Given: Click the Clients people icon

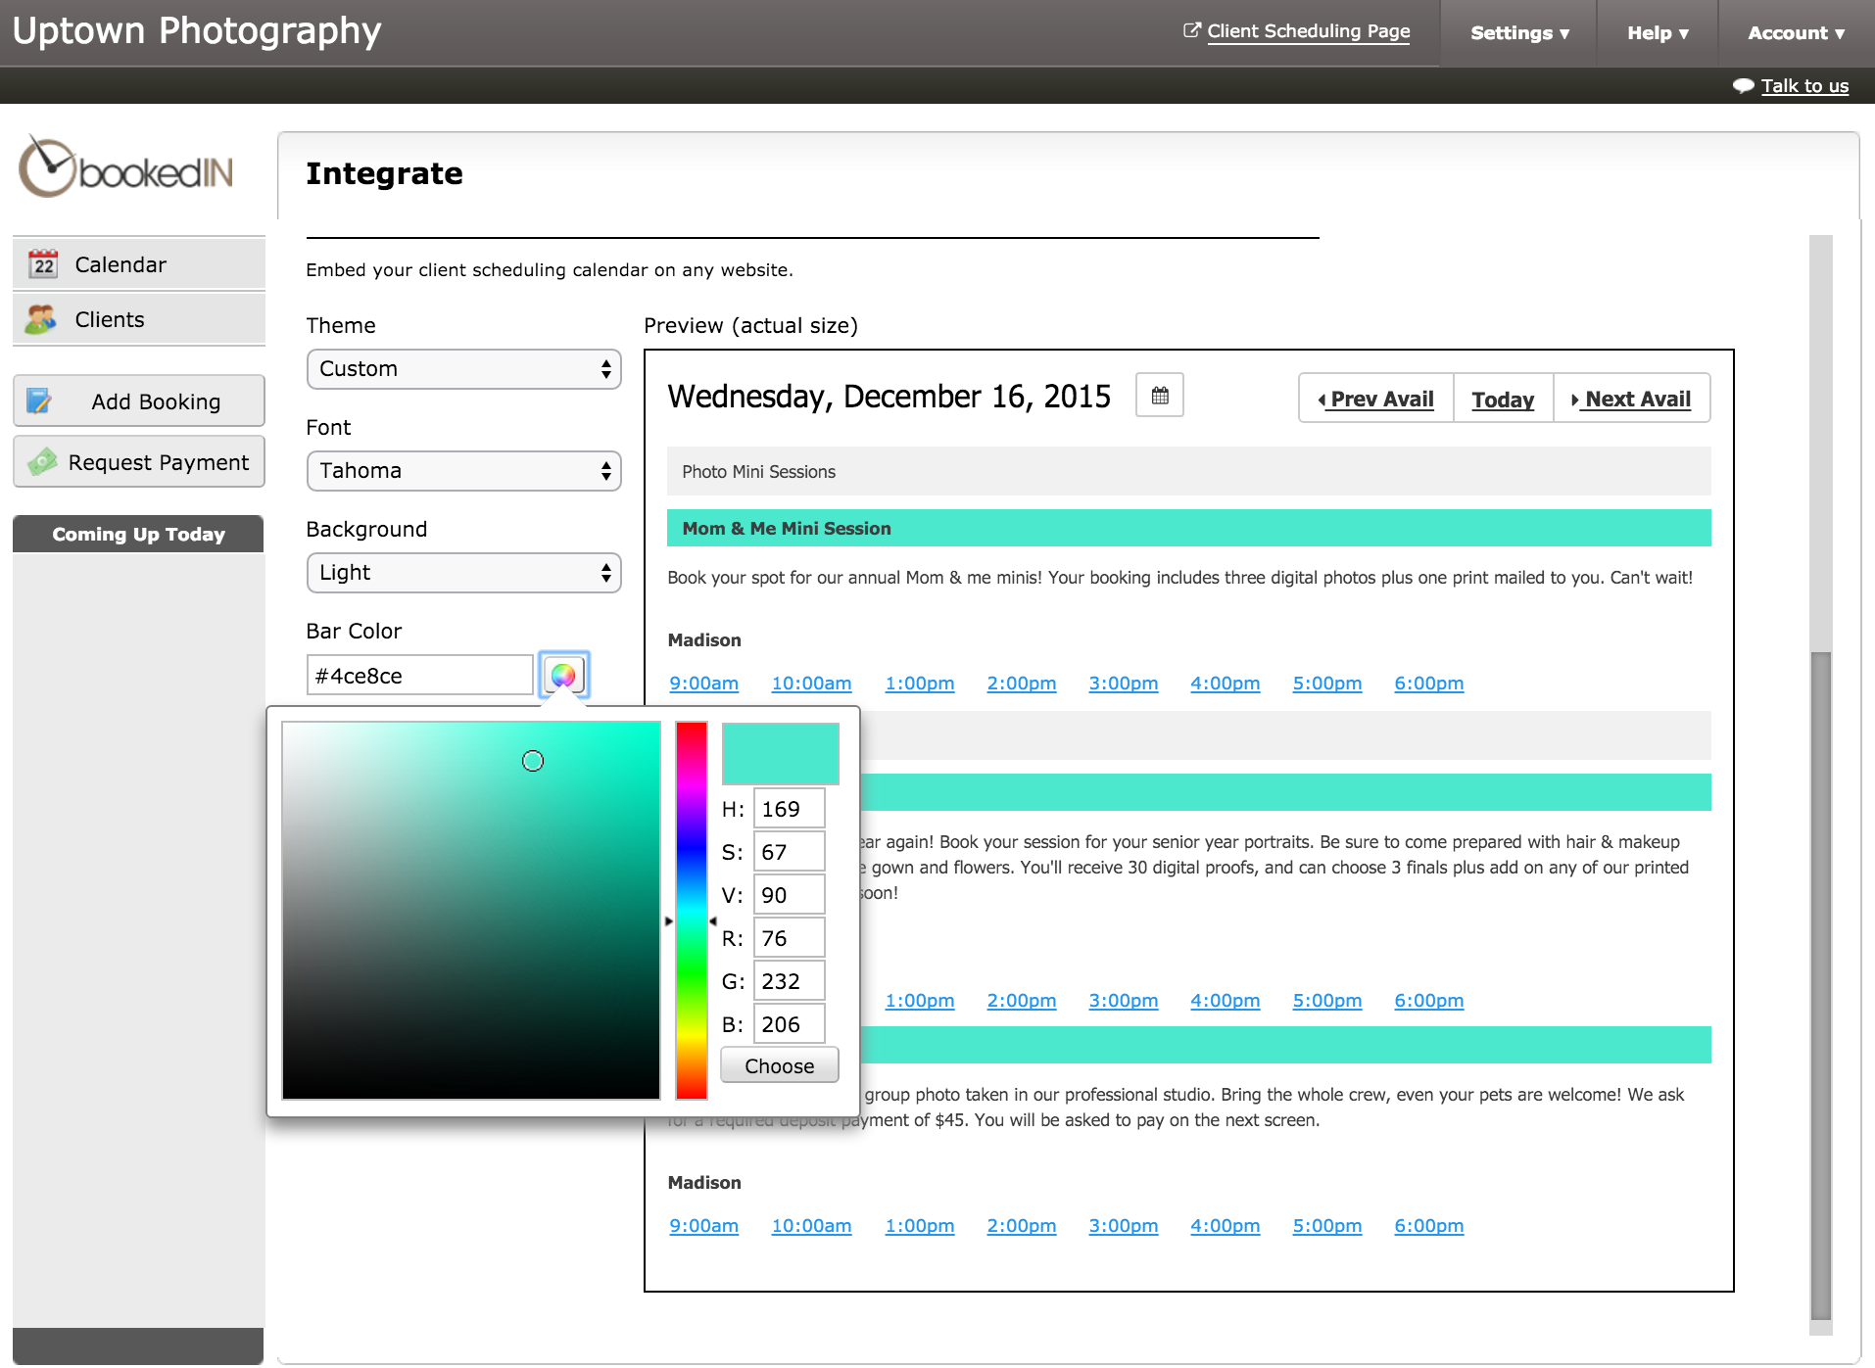Looking at the screenshot, I should pos(41,319).
